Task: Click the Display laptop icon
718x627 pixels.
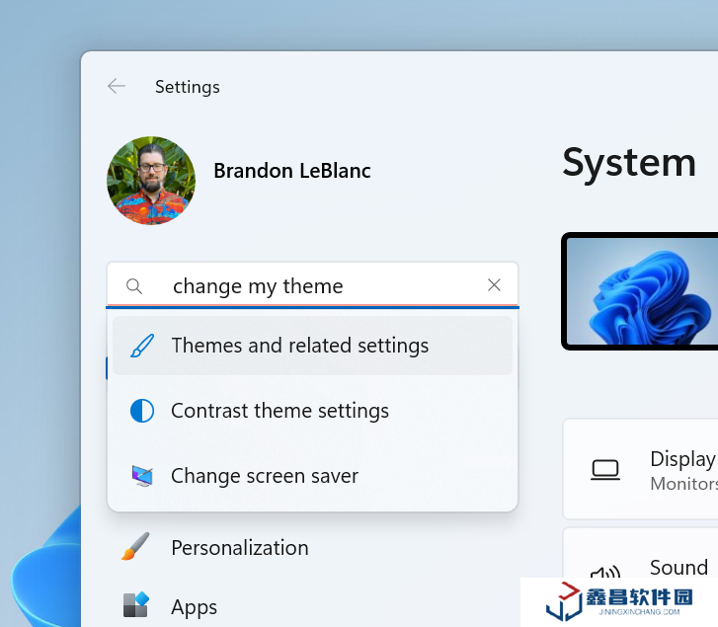Action: (x=604, y=470)
